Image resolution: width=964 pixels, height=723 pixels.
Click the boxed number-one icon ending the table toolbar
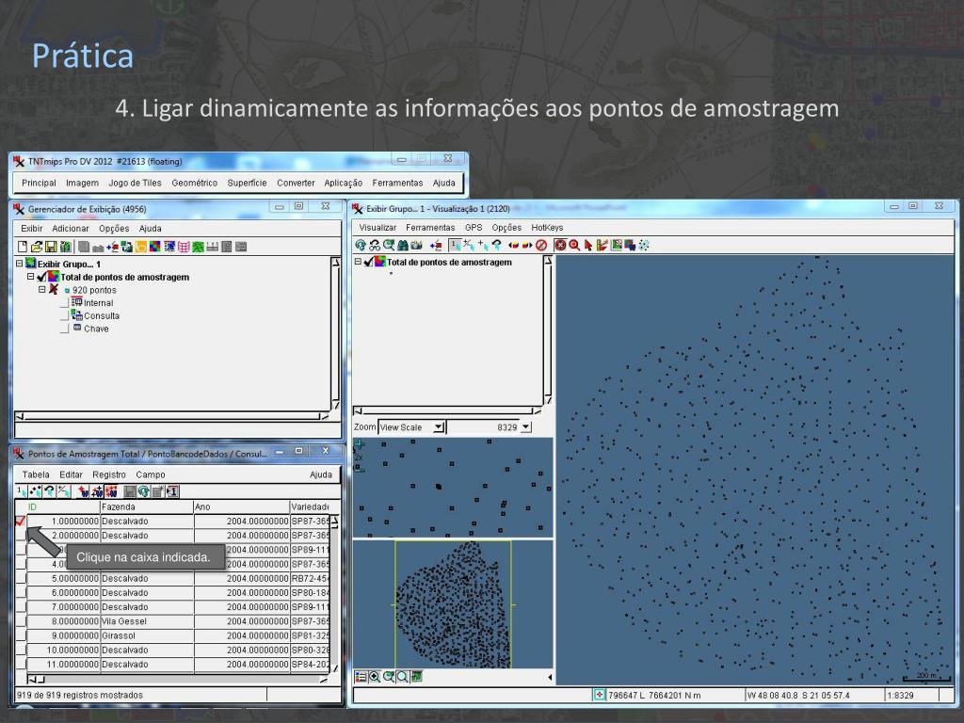(x=173, y=491)
